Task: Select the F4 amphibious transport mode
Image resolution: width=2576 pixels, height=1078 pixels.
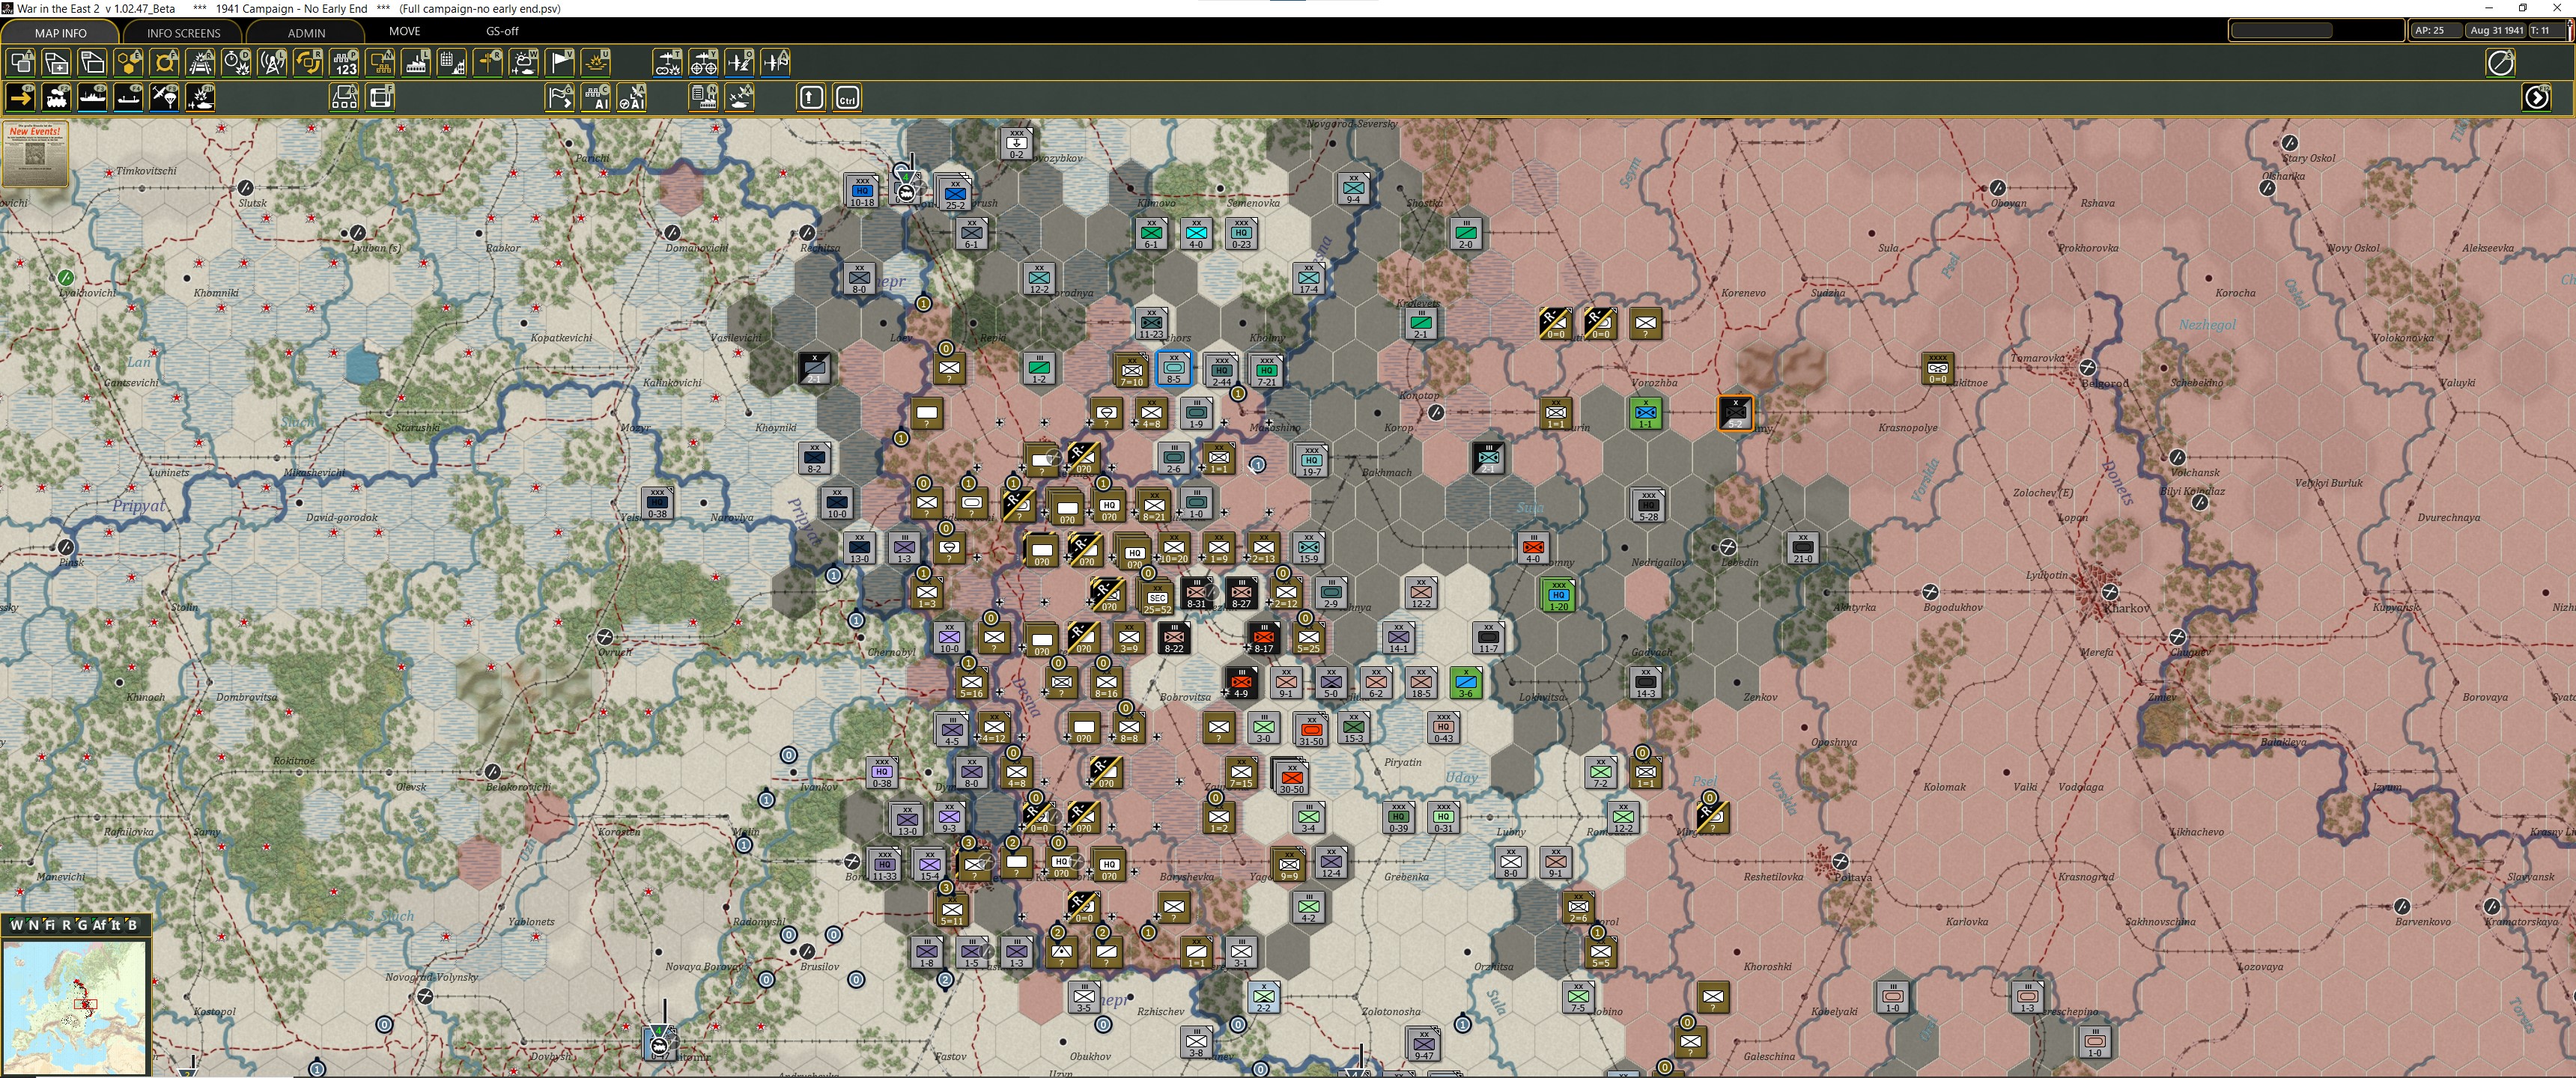Action: click(129, 97)
